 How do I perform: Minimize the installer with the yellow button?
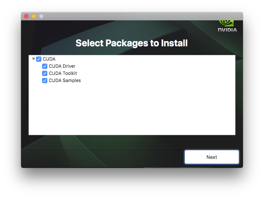pyautogui.click(x=34, y=16)
